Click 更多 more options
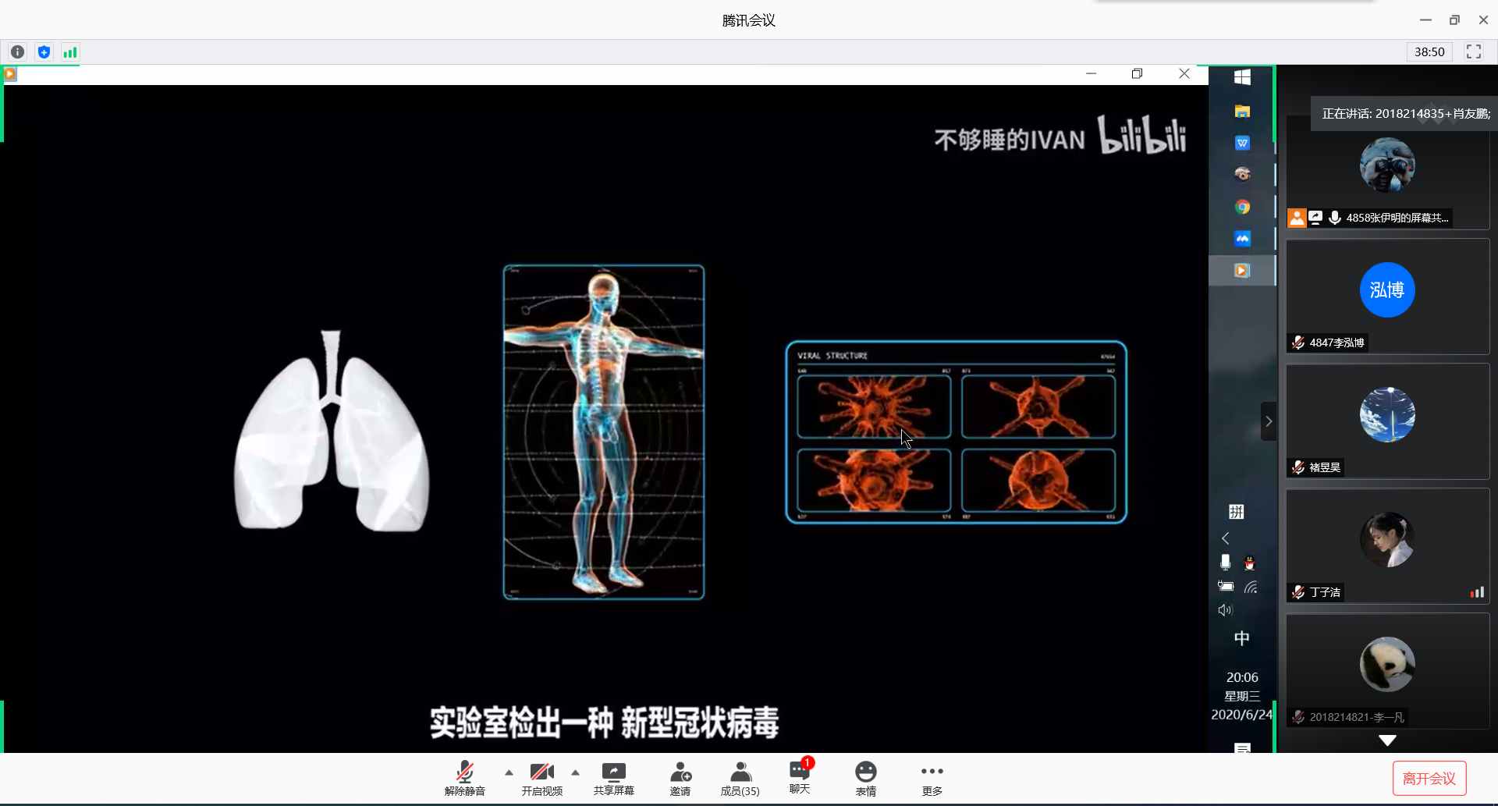The image size is (1498, 806). (x=932, y=779)
